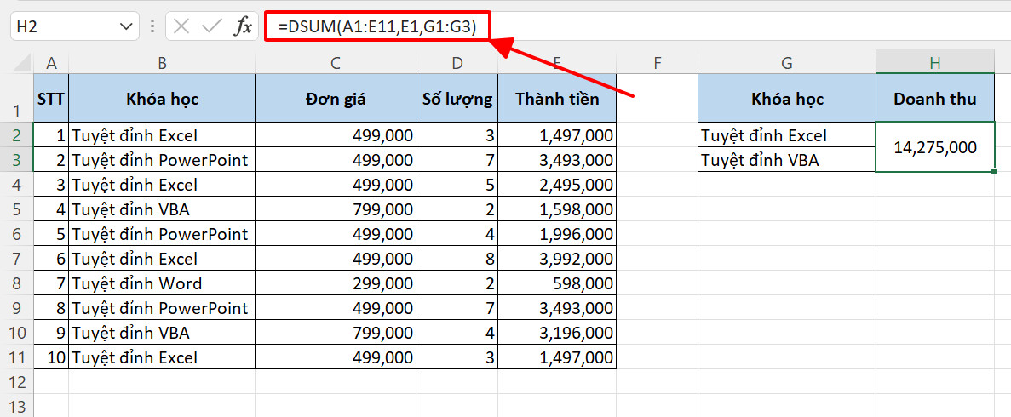The height and width of the screenshot is (417, 1011).
Task: Click the Đơn giá header cell
Action: pyautogui.click(x=336, y=98)
